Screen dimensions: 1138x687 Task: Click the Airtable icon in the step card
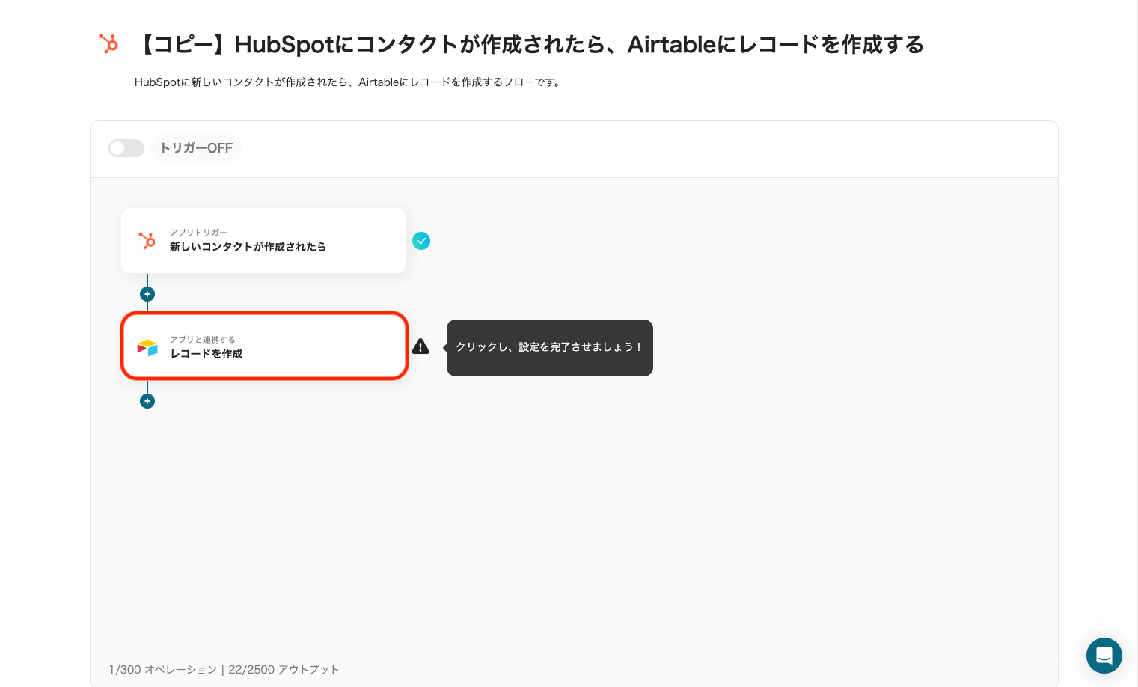pos(147,347)
